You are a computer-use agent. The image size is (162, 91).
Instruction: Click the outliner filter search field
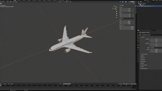(151, 2)
